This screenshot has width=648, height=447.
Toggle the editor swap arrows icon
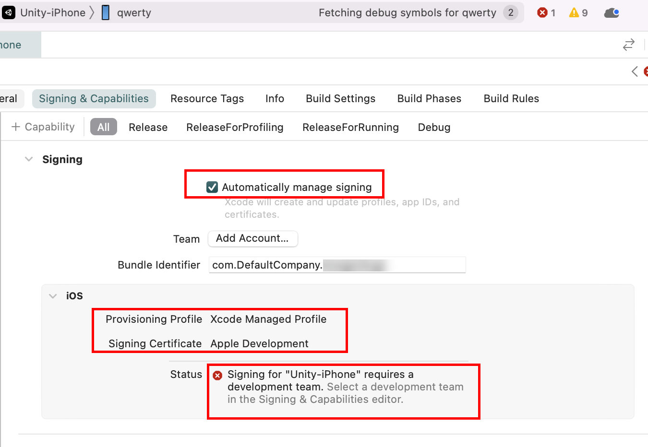tap(628, 45)
